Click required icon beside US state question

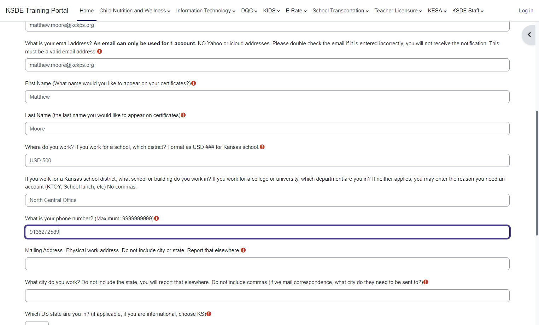pyautogui.click(x=209, y=314)
